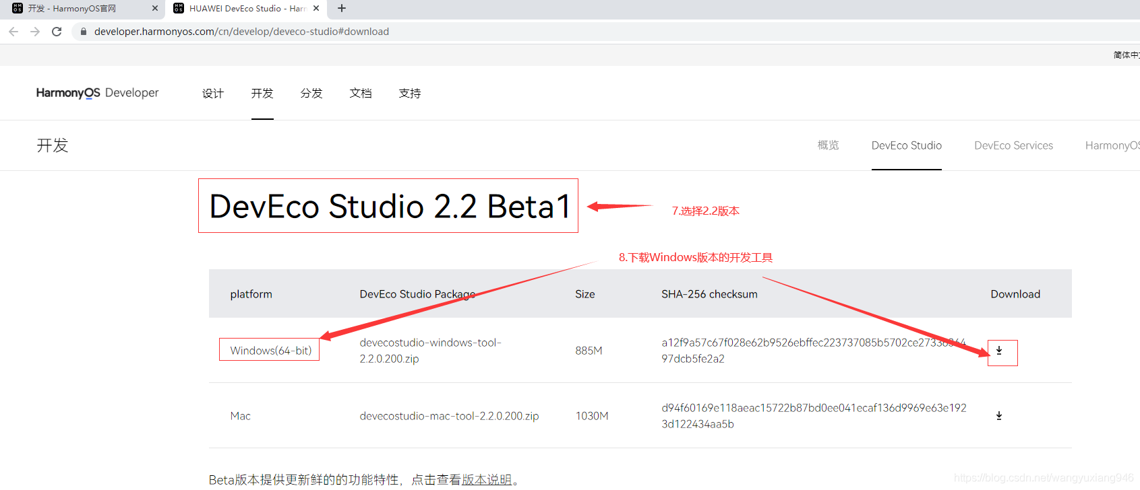This screenshot has height=490, width=1140.
Task: Click the Windows SHA-256 checksum starting a12f9a57
Action: click(x=814, y=351)
